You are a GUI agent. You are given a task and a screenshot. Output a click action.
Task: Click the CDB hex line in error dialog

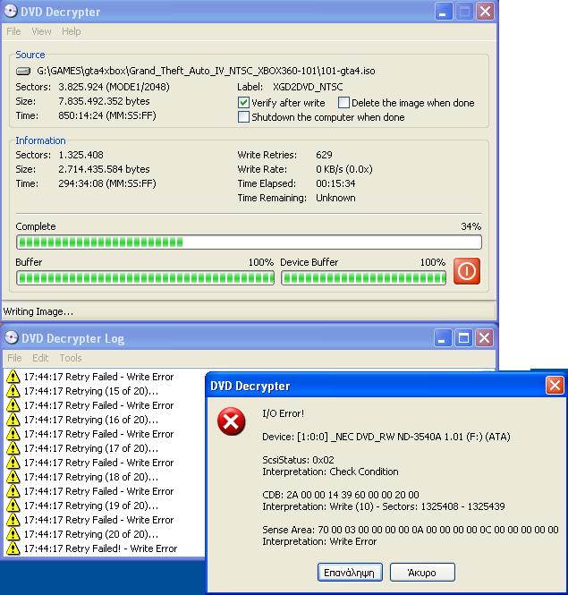pos(340,495)
